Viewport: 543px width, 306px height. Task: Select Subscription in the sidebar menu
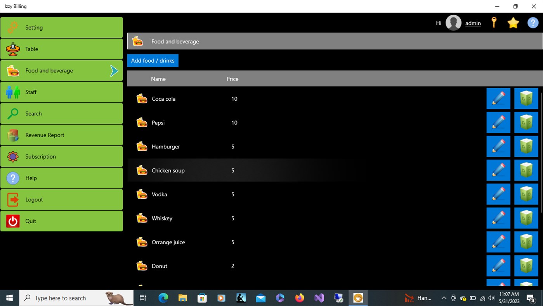(40, 156)
